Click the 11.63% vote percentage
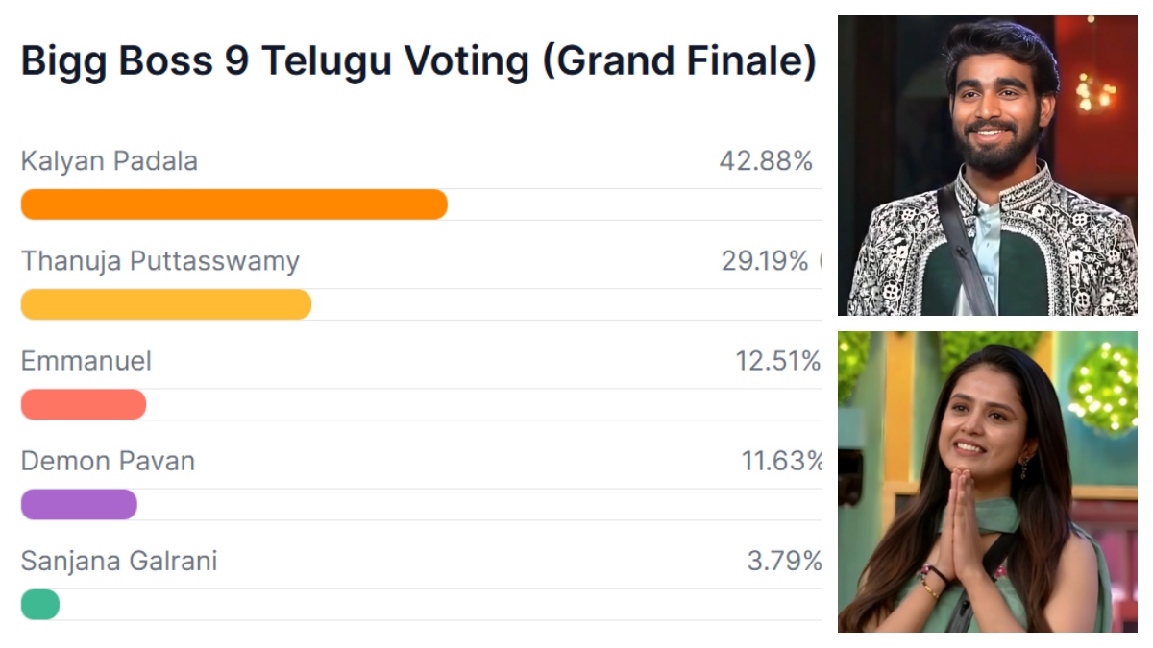This screenshot has height=648, width=1153. pos(781,461)
